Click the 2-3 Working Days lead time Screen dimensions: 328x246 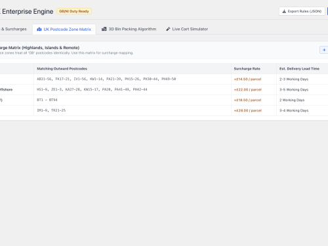pyautogui.click(x=294, y=79)
